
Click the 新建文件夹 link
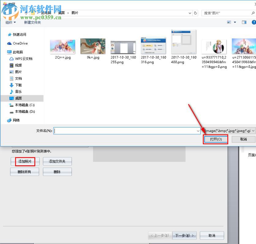coord(32,22)
